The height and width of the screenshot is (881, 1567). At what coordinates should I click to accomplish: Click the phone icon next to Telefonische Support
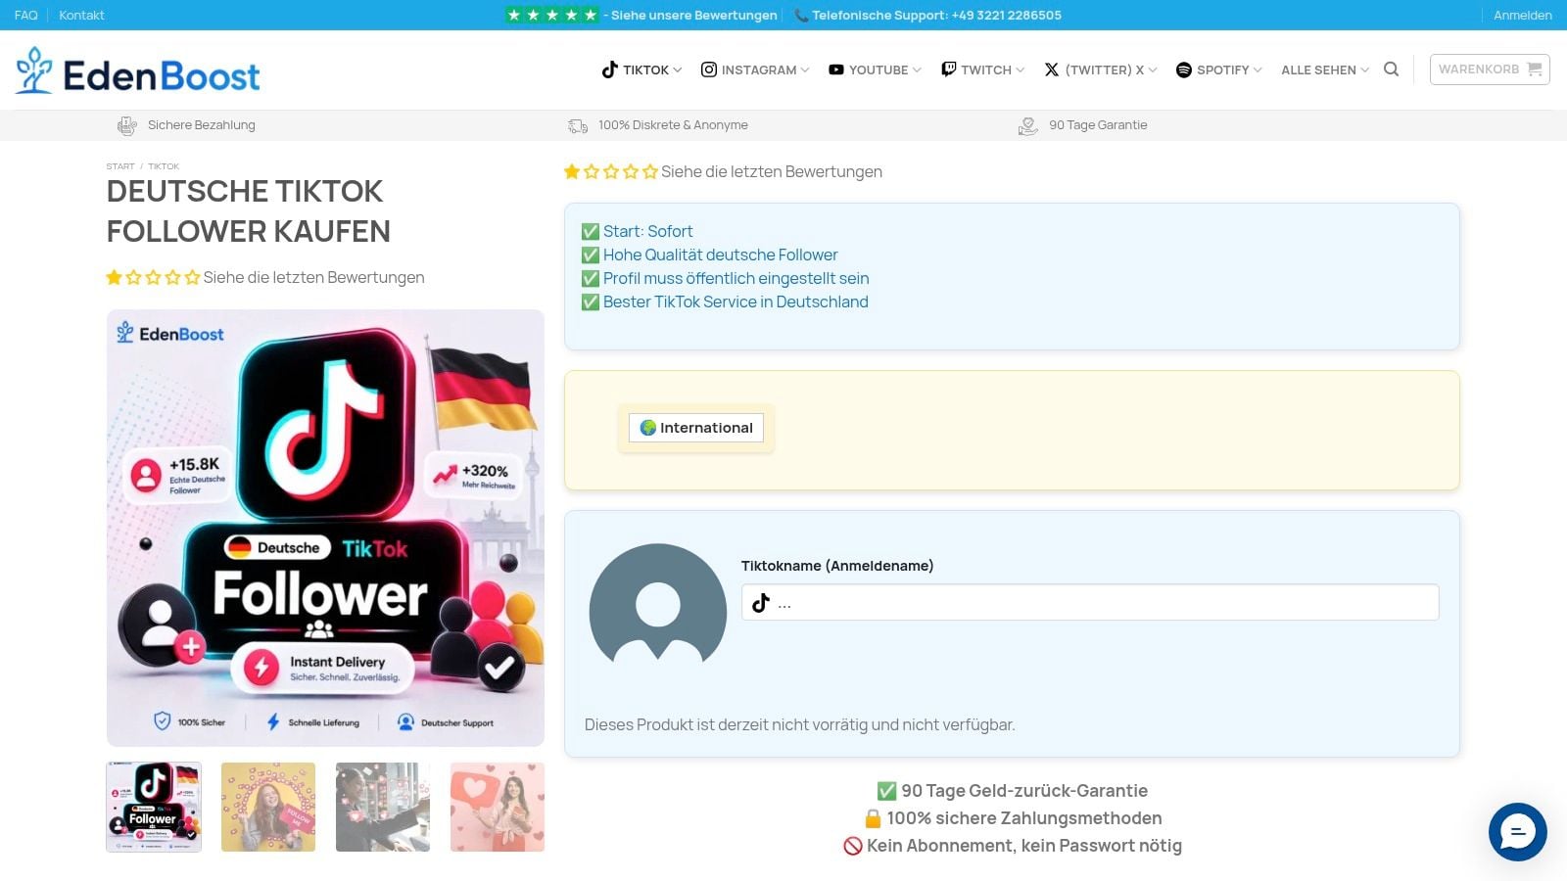[x=801, y=15]
